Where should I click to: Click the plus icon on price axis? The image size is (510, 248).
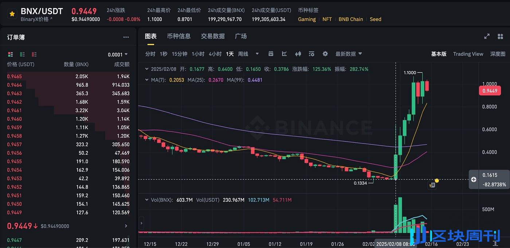(474, 180)
